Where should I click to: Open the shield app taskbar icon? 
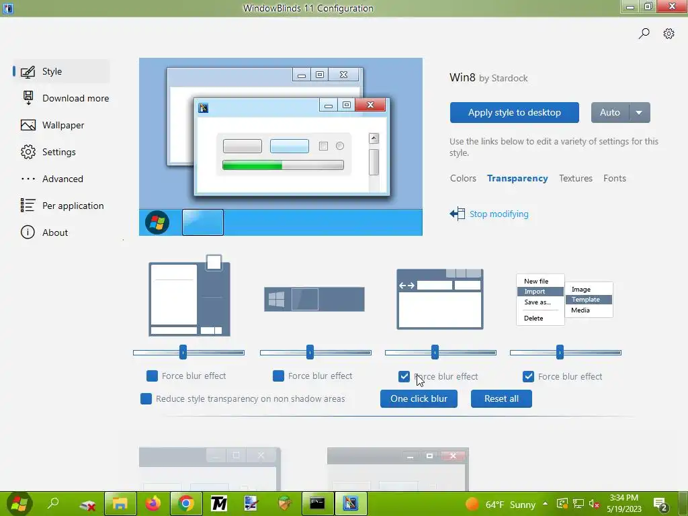(x=284, y=503)
